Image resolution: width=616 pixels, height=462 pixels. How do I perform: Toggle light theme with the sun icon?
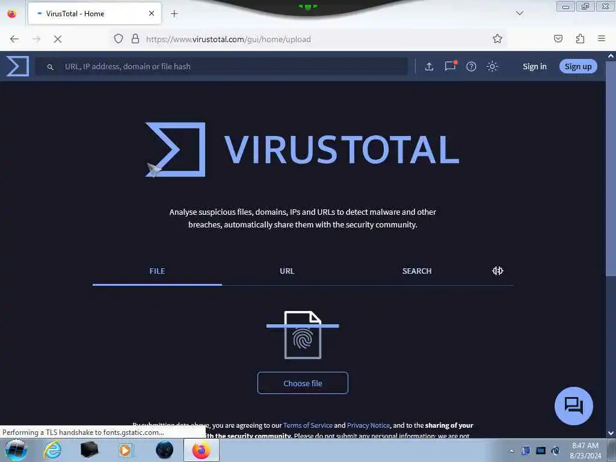492,66
